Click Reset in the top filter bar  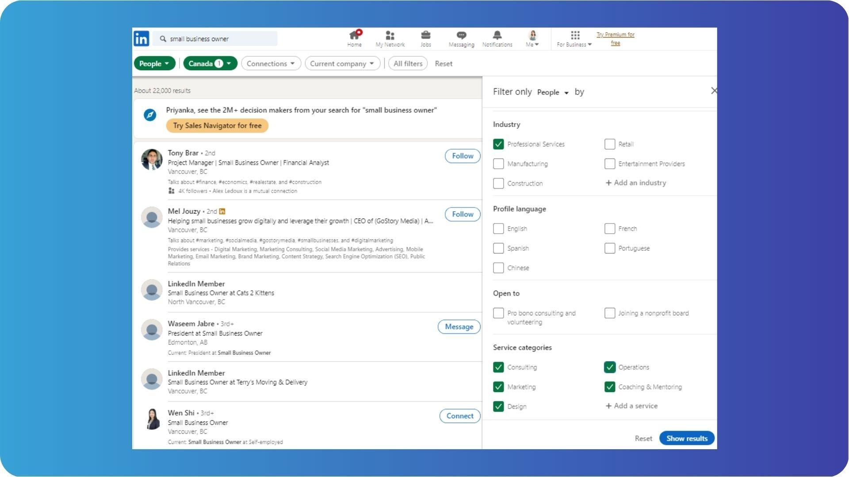point(444,64)
